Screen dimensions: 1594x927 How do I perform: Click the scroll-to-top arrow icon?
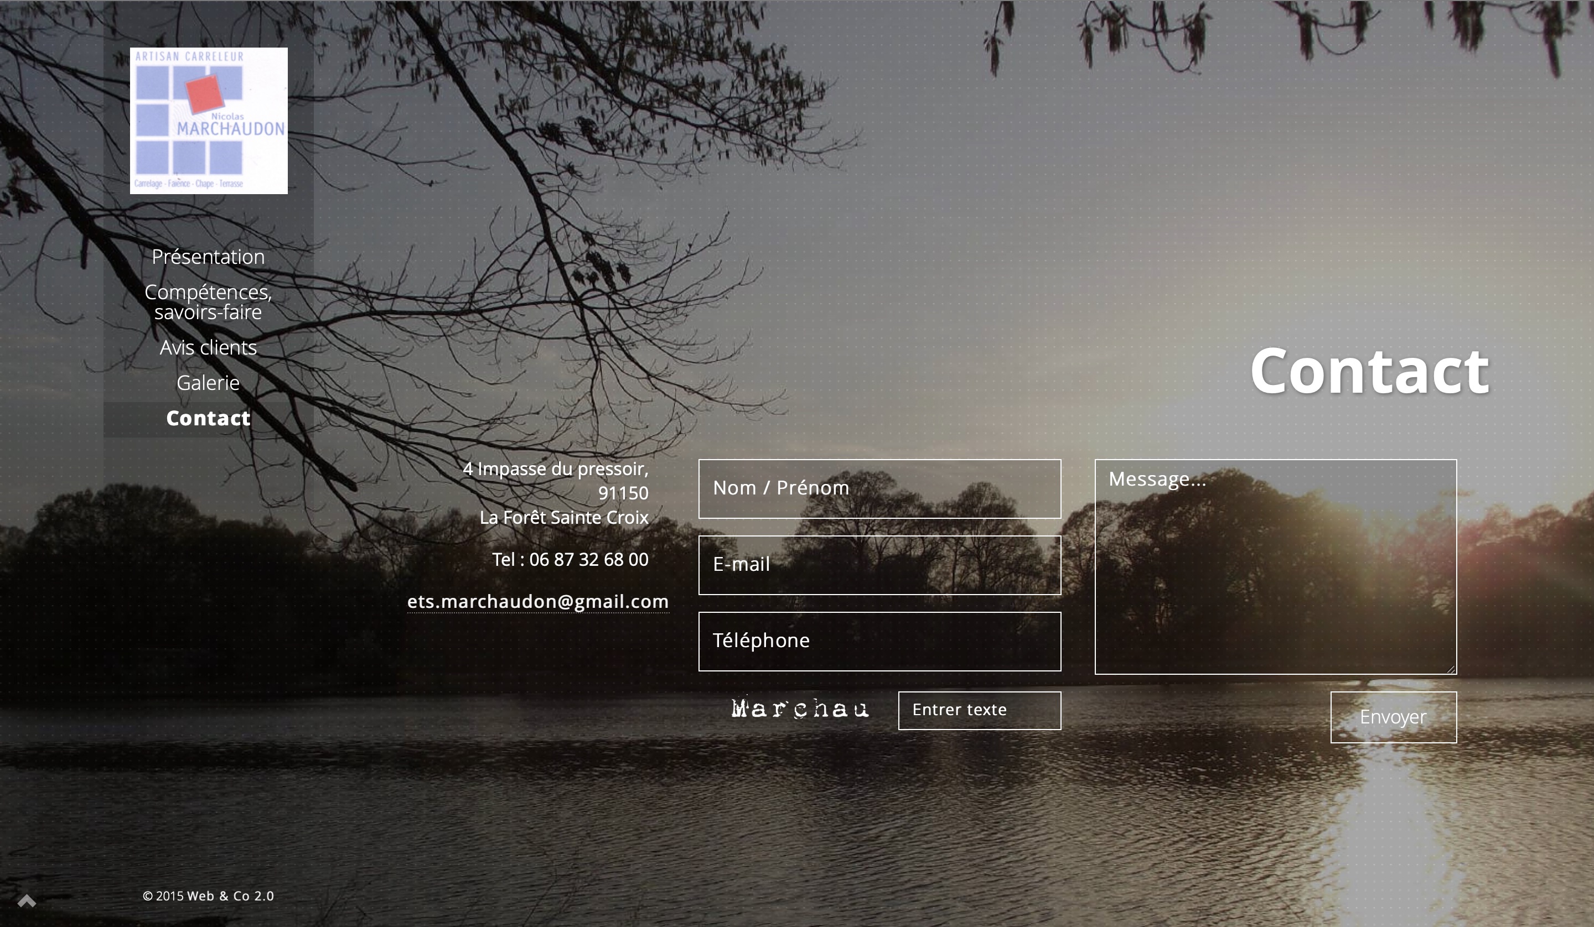coord(27,901)
